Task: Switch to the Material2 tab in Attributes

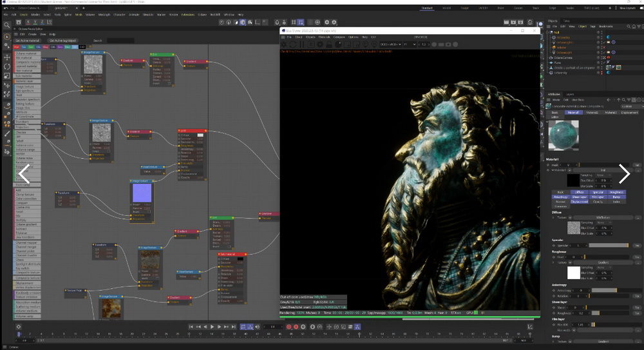Action: 592,112
